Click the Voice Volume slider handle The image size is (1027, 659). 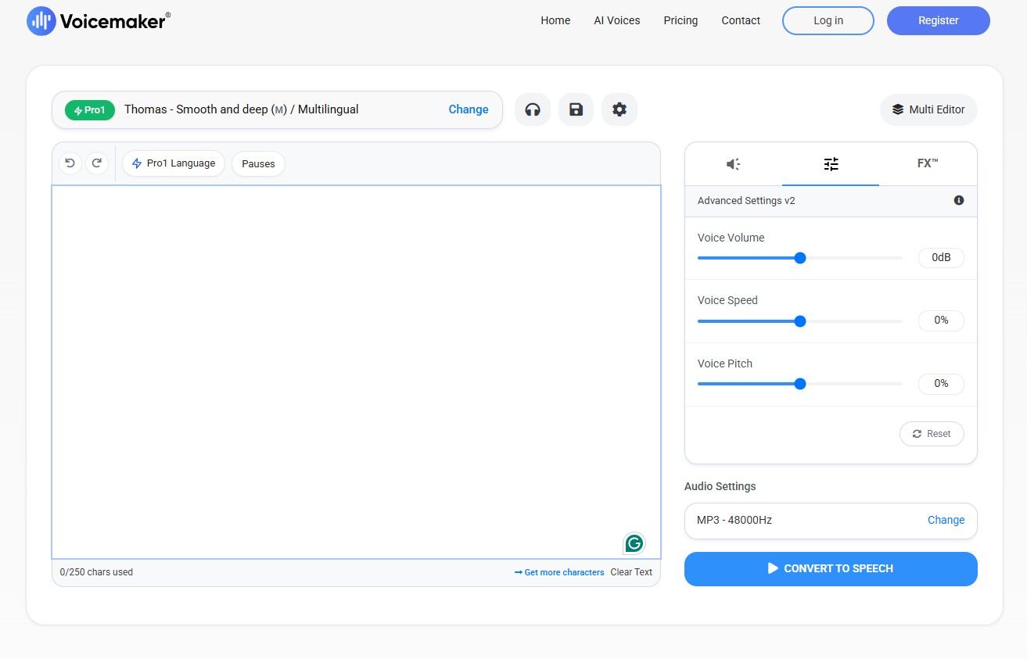click(799, 258)
